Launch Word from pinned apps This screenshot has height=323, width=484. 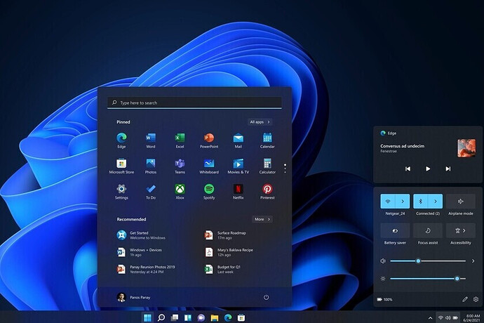151,140
